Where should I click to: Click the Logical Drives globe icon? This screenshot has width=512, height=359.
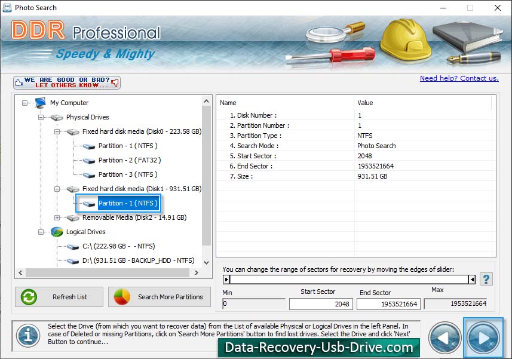tap(57, 232)
